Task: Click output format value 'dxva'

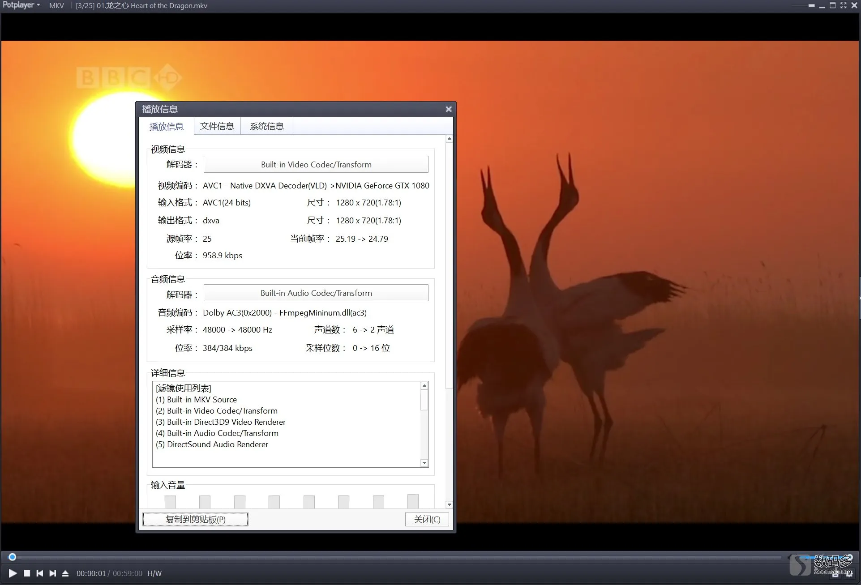Action: pos(211,220)
